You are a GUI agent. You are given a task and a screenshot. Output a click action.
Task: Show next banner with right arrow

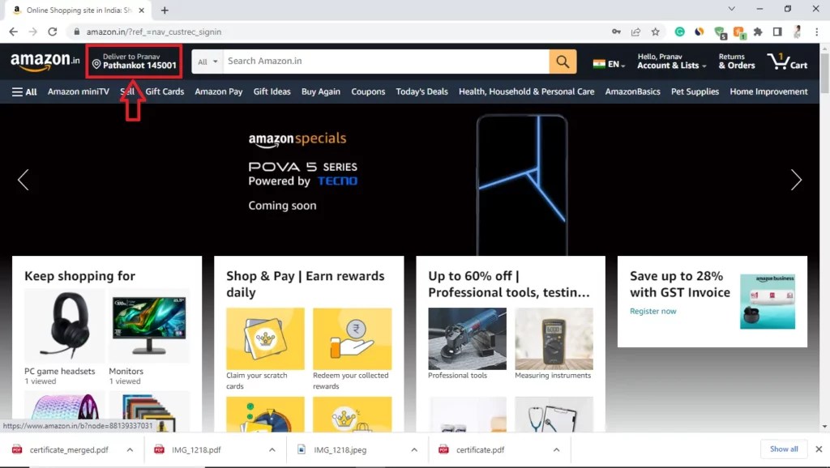click(796, 181)
